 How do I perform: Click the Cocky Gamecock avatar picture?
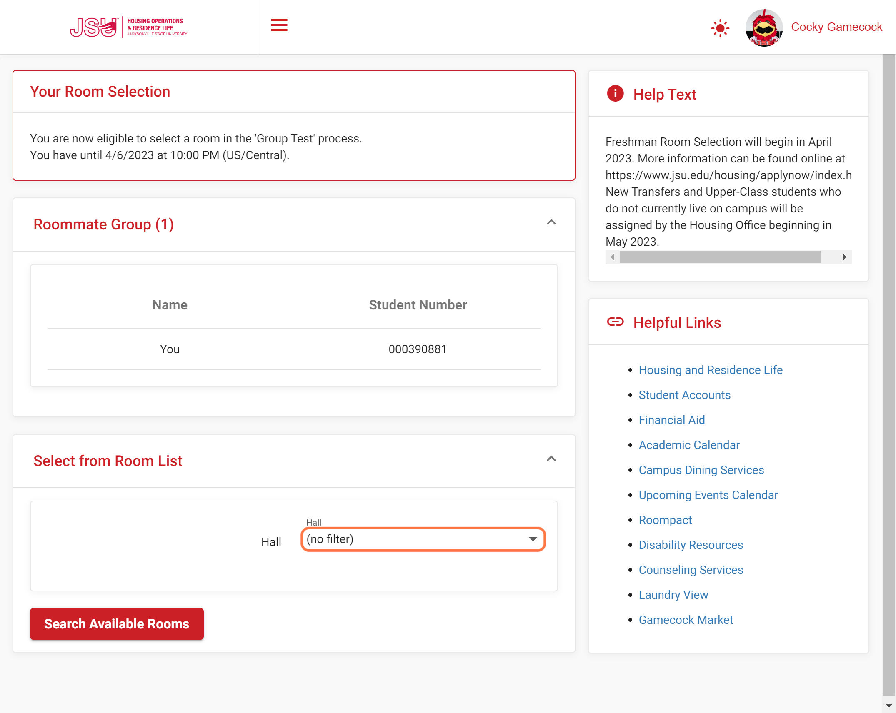[764, 27]
